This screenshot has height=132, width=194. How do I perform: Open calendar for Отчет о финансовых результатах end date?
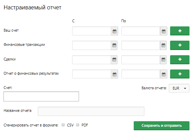tap(164, 74)
